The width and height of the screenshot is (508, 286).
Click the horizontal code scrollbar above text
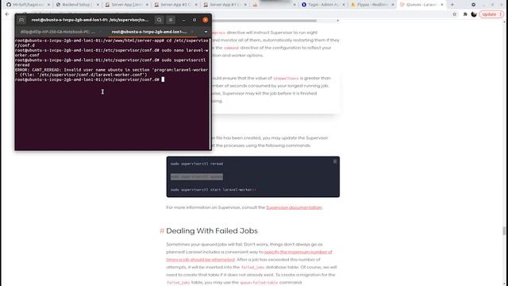(x=264, y=21)
